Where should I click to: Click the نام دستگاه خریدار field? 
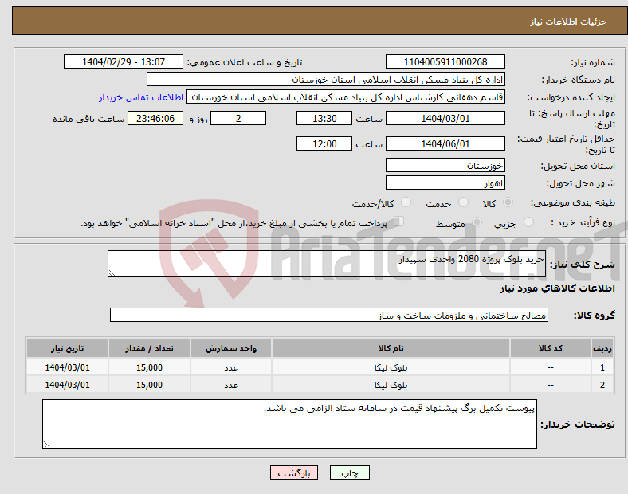click(x=326, y=79)
